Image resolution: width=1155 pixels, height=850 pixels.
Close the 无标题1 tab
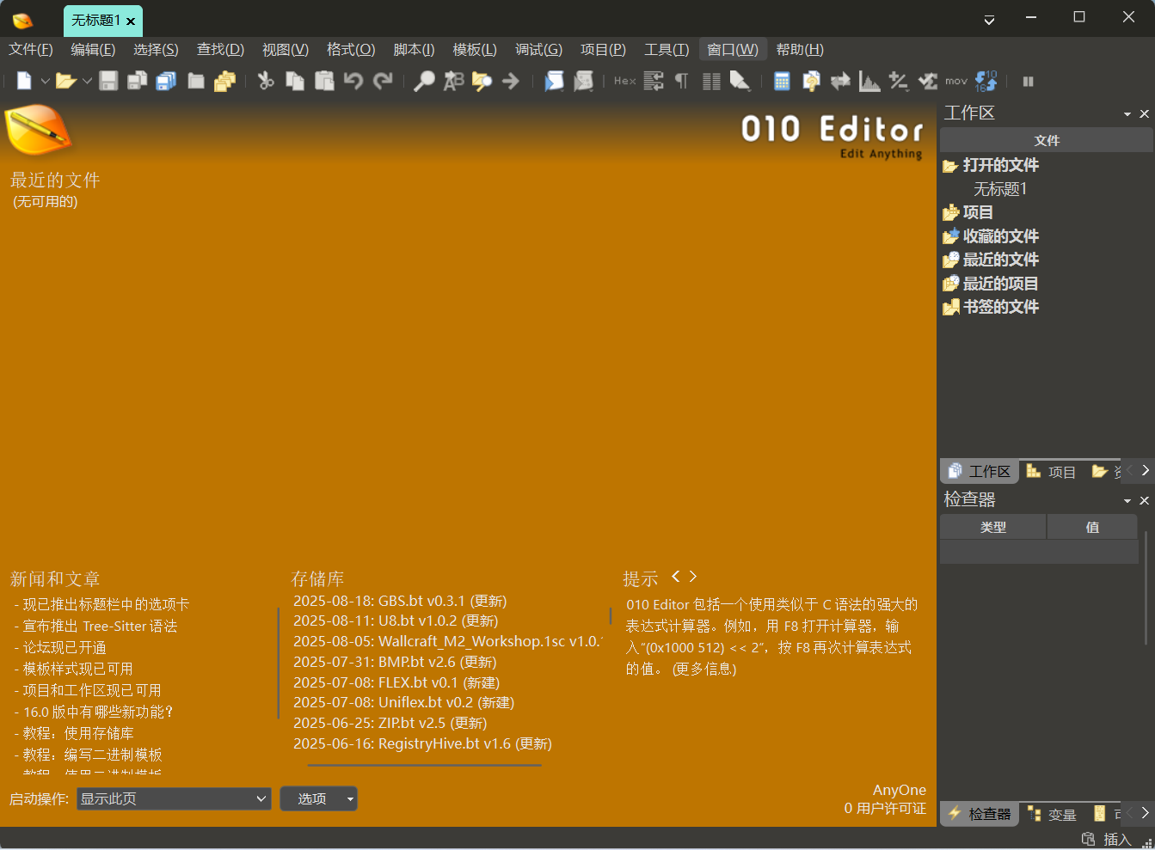(131, 21)
